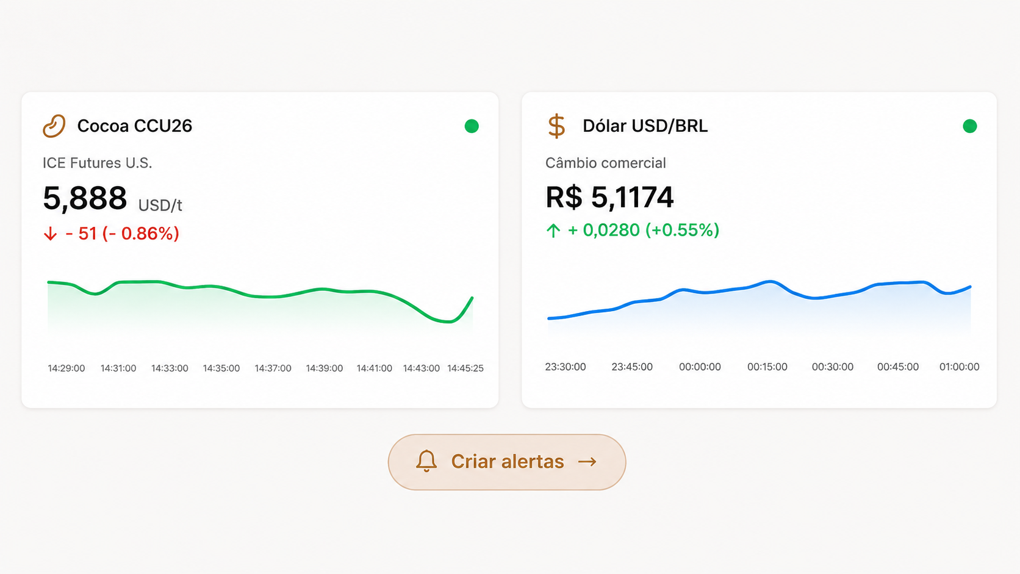Click the 00:15:00 marker on dollar chart
The height and width of the screenshot is (574, 1020).
point(767,367)
